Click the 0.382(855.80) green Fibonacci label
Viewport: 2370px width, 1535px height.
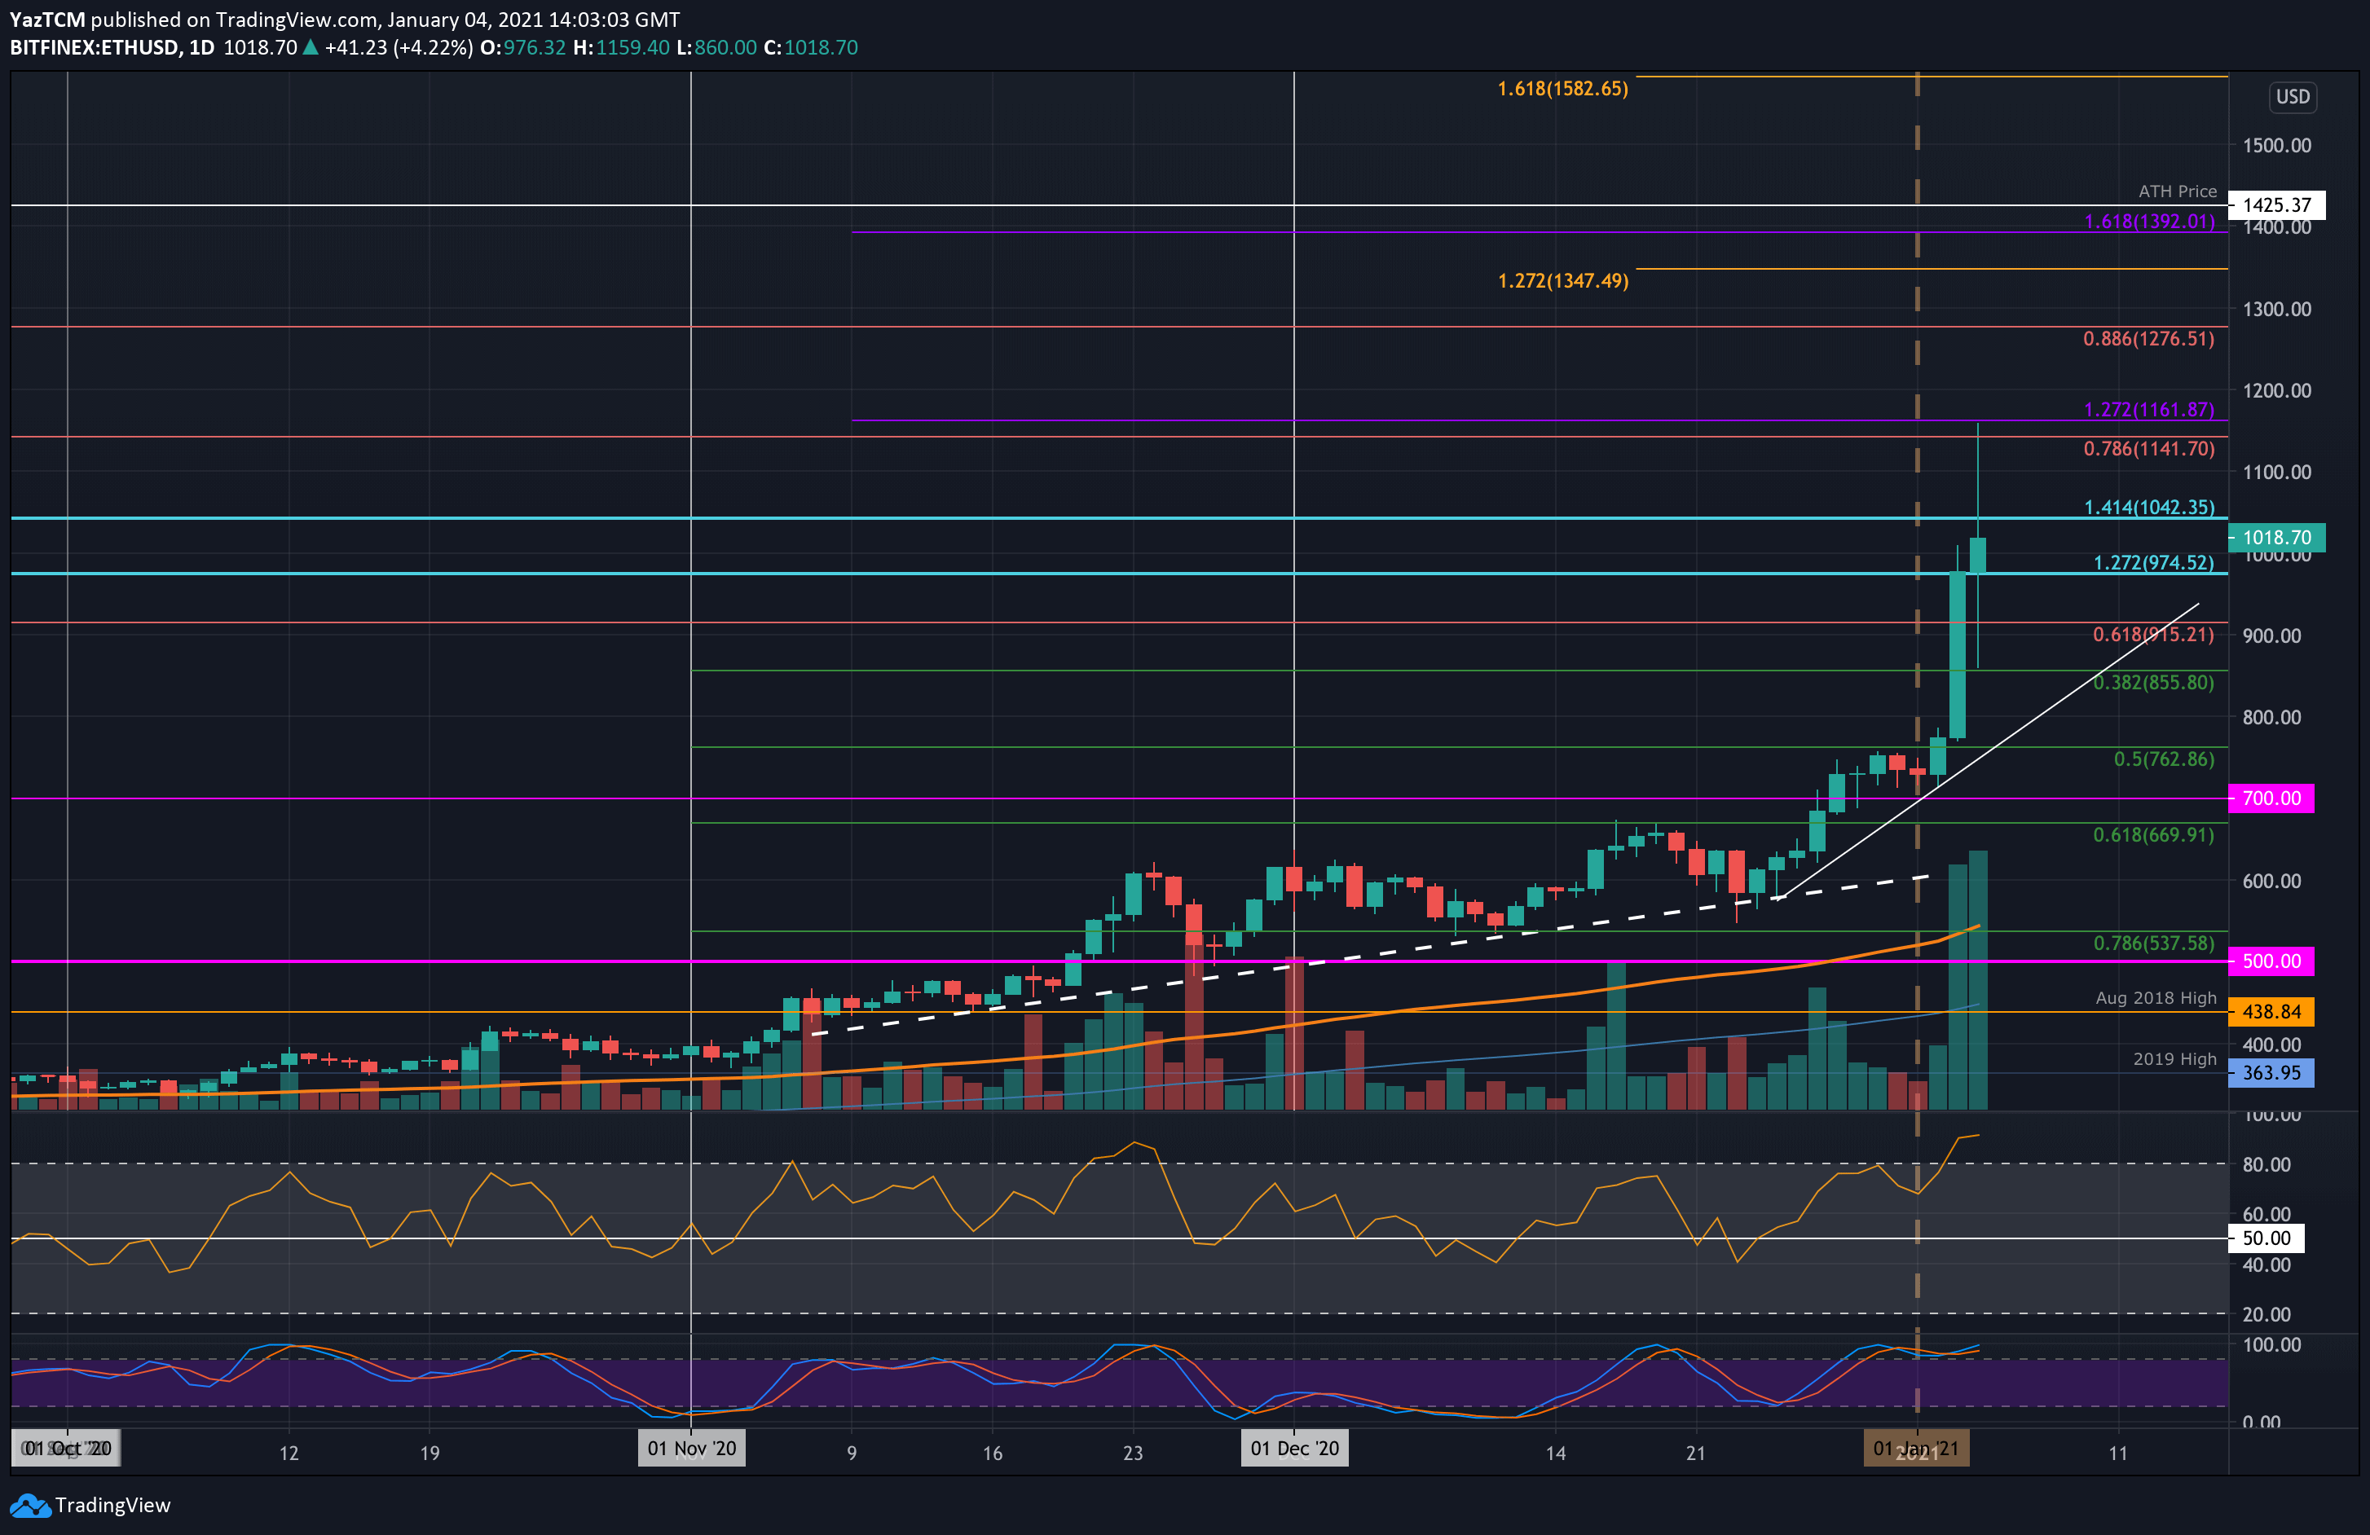coord(2153,682)
